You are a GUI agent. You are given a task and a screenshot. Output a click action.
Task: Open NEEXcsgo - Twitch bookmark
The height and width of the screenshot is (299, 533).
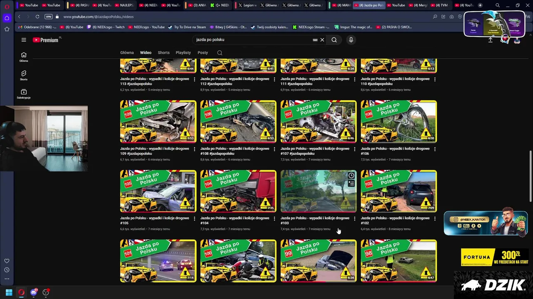(x=106, y=27)
